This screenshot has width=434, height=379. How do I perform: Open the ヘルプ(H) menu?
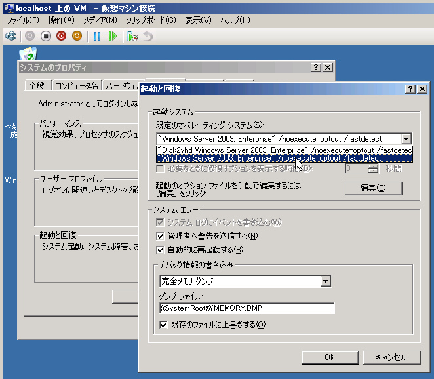click(235, 20)
